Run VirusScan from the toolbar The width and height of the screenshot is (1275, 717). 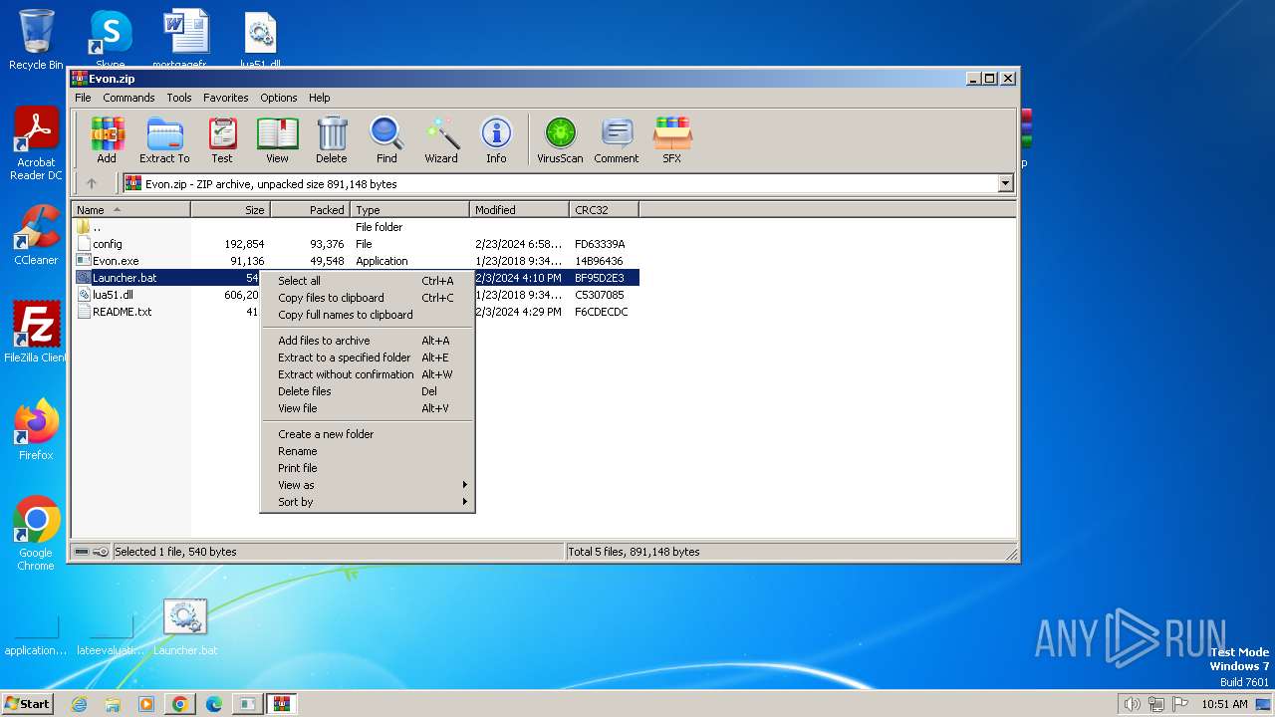click(560, 139)
